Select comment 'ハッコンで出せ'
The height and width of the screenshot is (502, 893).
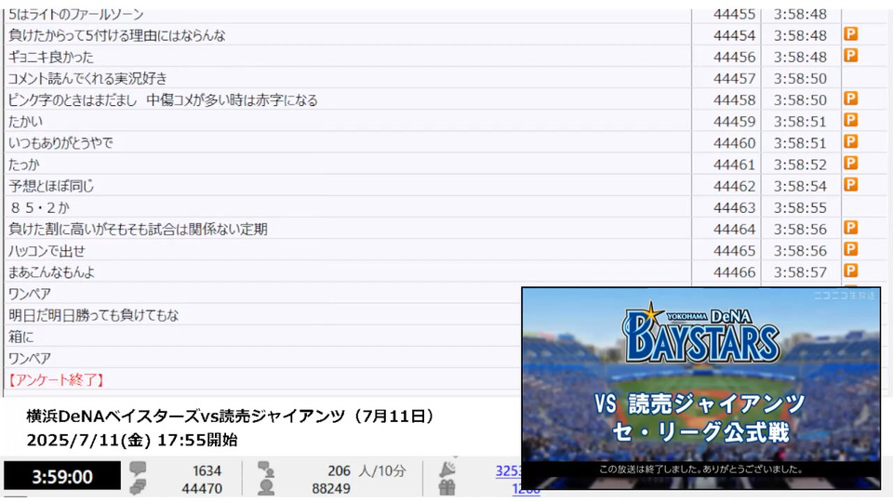(47, 251)
